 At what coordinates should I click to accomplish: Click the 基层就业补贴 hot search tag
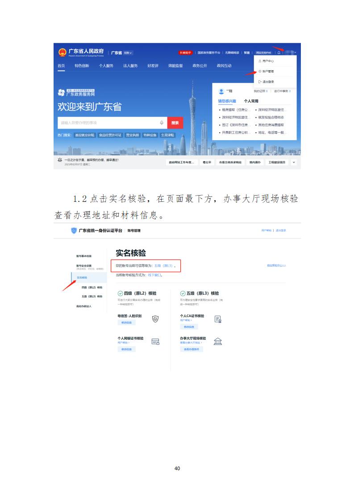pos(85,135)
